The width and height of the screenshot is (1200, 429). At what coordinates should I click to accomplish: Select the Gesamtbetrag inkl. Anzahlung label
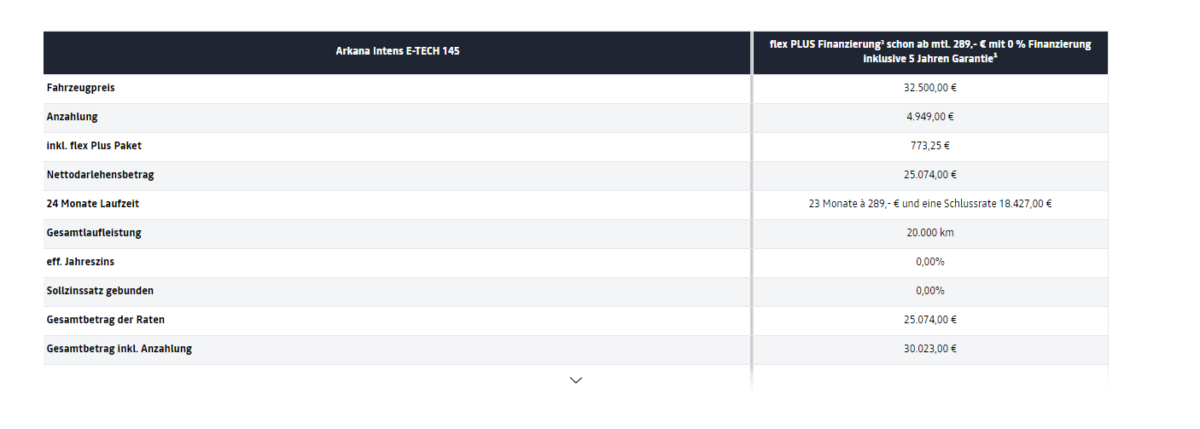(119, 349)
